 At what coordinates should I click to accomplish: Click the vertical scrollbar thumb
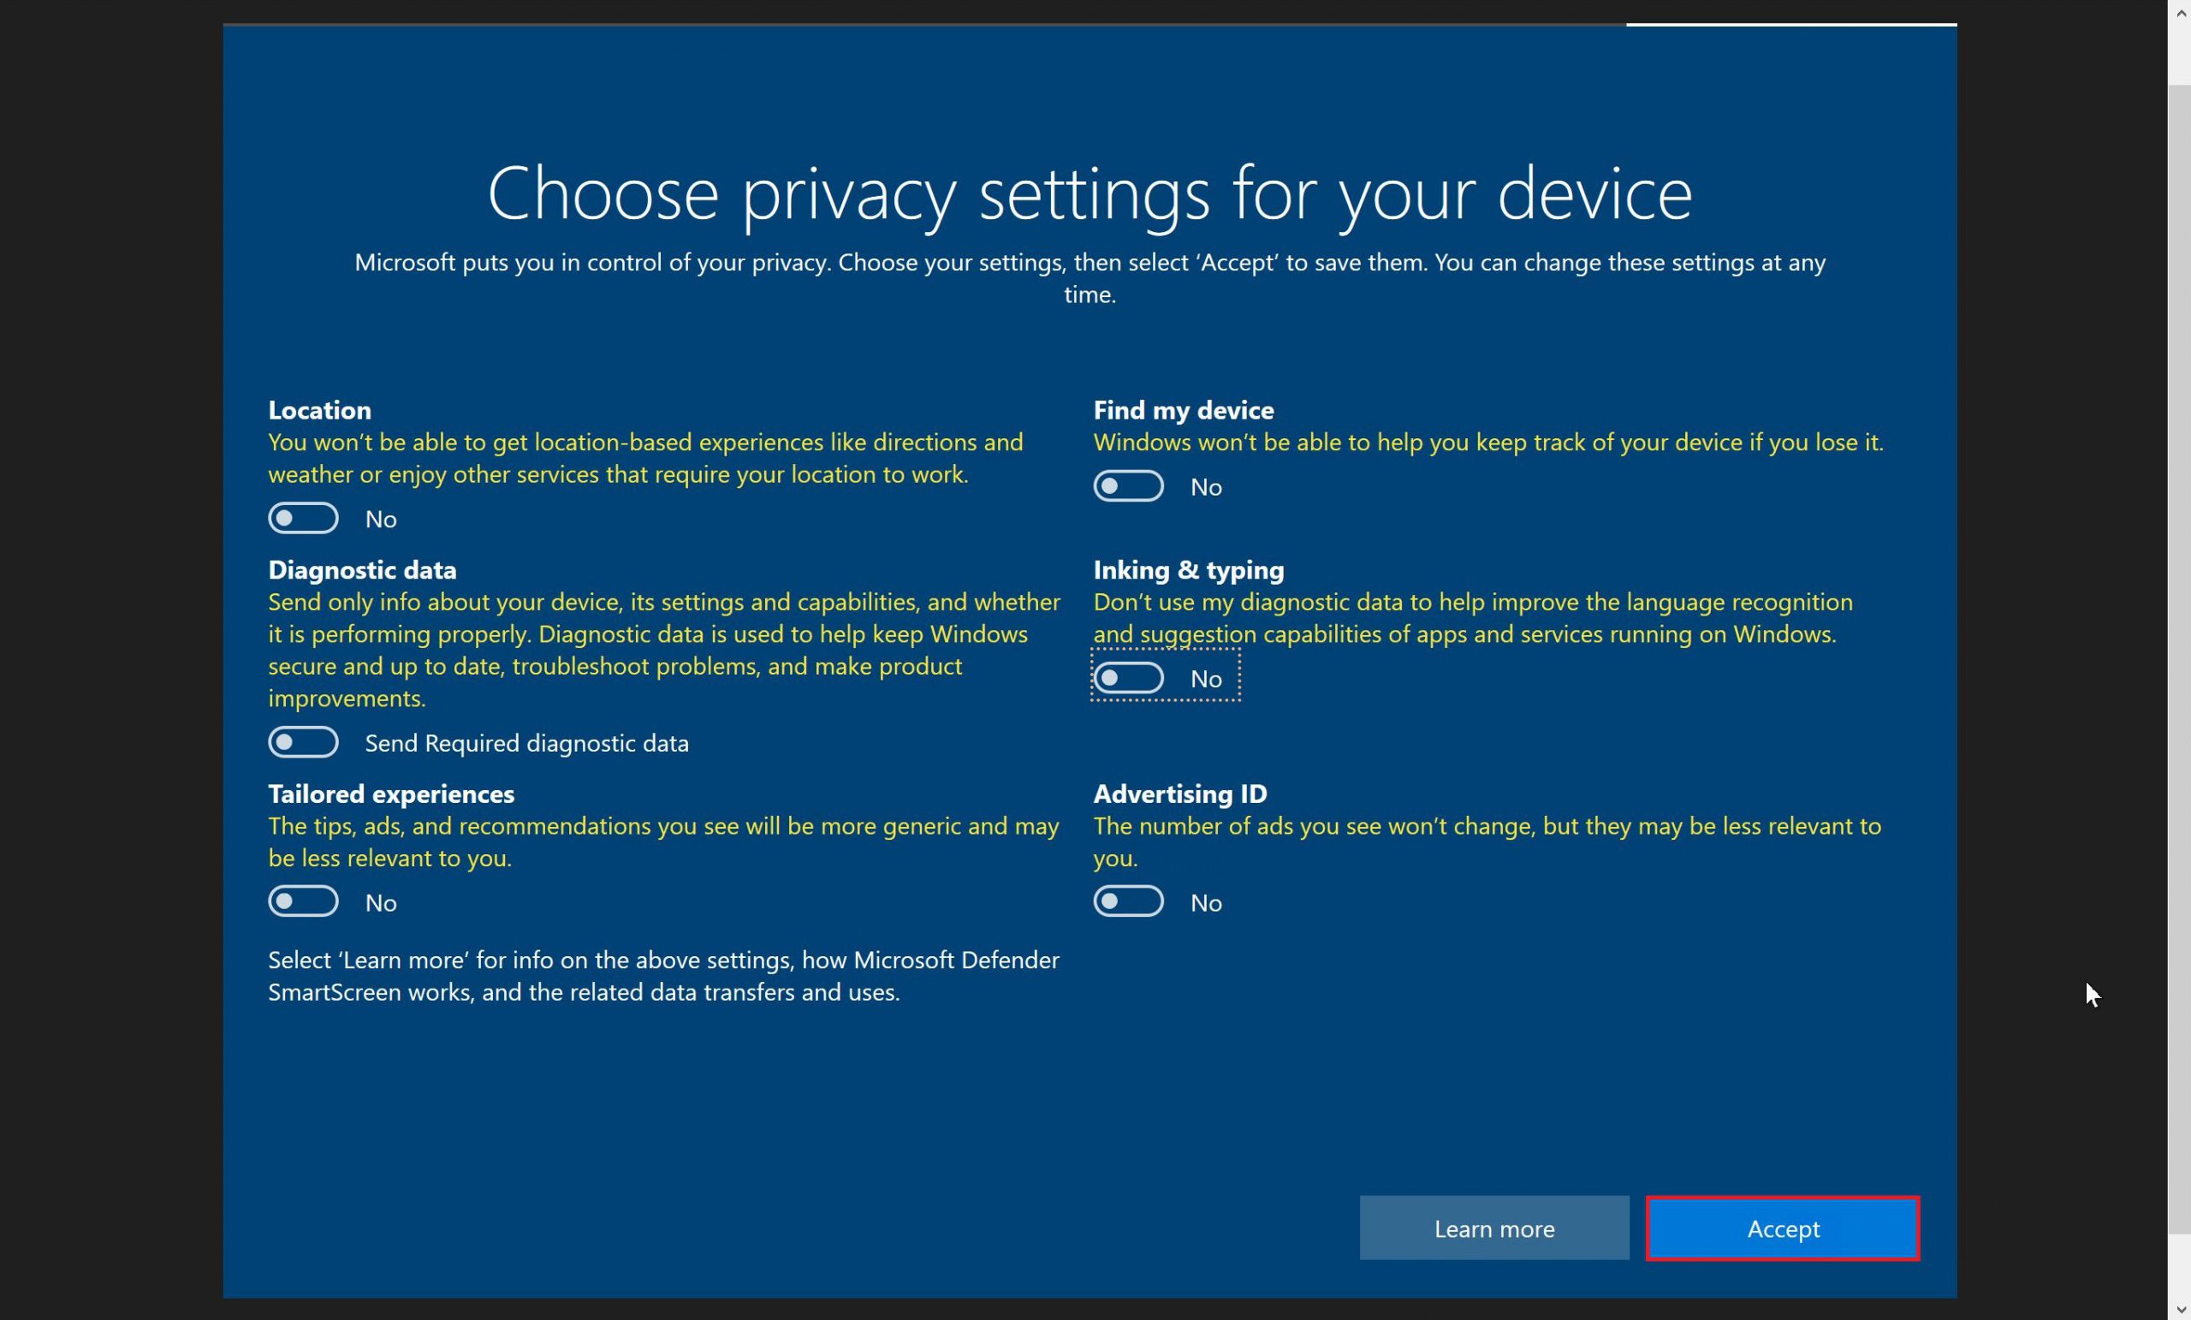(x=2179, y=659)
